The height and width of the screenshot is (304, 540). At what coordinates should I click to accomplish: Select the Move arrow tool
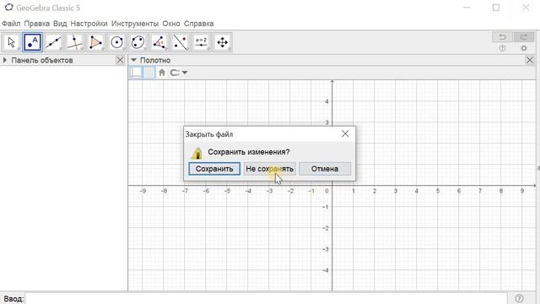point(11,42)
